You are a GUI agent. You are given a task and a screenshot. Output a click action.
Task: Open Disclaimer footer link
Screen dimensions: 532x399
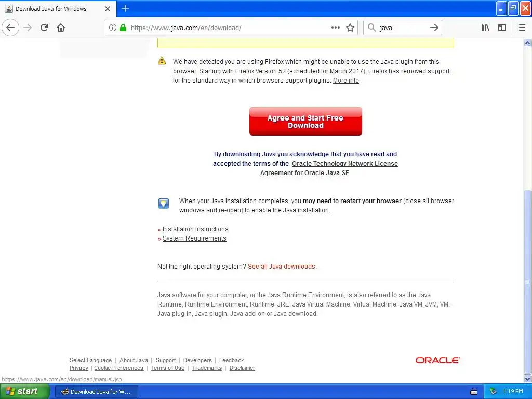click(x=242, y=368)
